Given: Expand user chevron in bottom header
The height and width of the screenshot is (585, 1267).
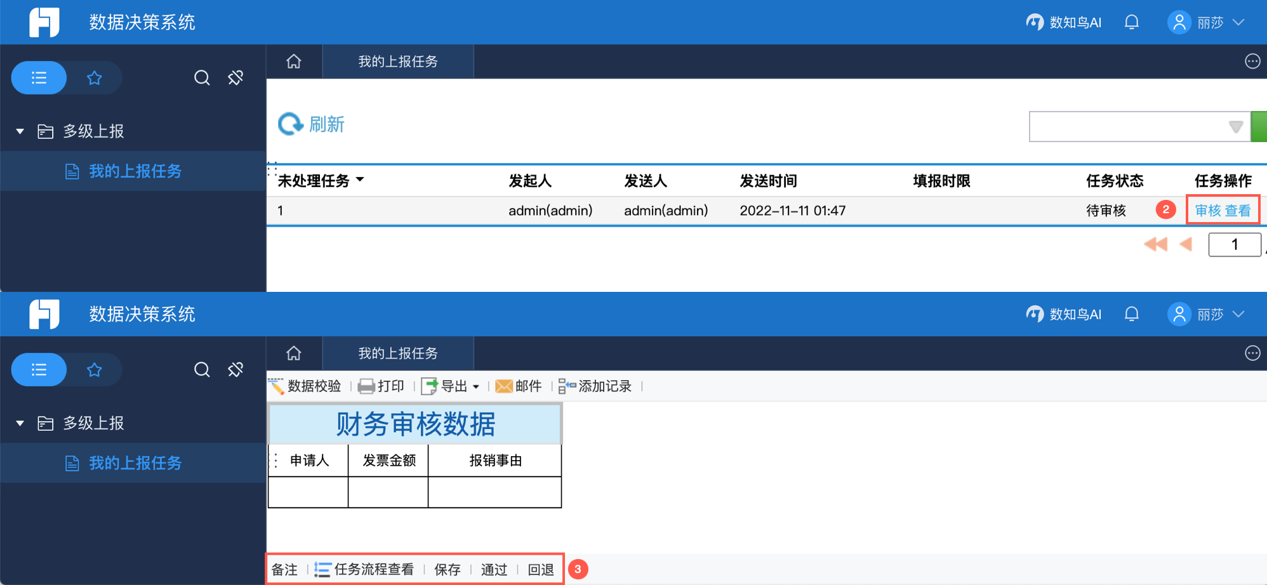Looking at the screenshot, I should tap(1238, 314).
